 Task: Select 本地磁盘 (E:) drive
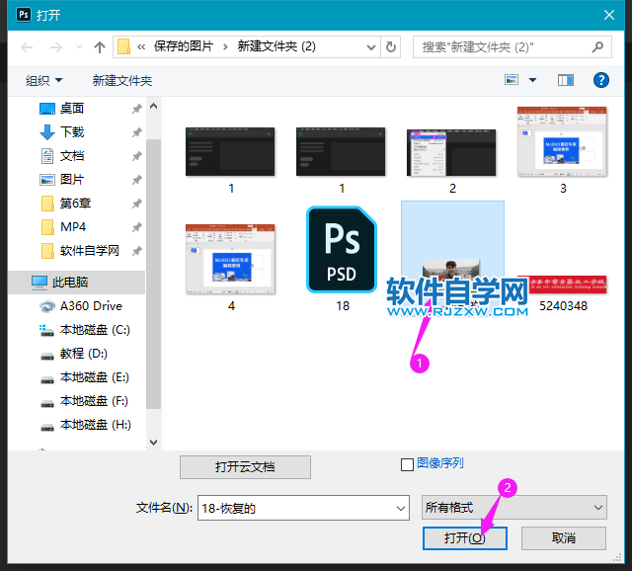95,377
